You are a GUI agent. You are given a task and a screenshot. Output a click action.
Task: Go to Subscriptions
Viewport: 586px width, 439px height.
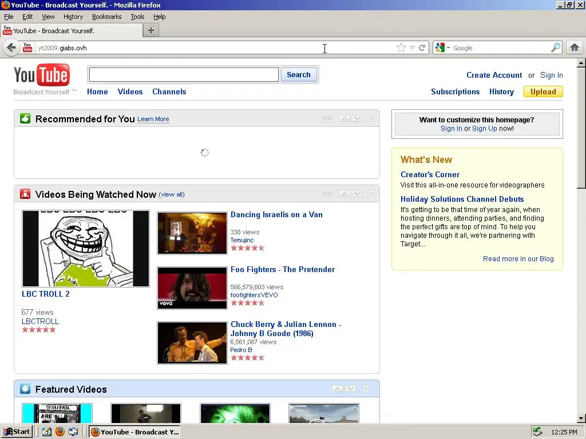click(455, 91)
